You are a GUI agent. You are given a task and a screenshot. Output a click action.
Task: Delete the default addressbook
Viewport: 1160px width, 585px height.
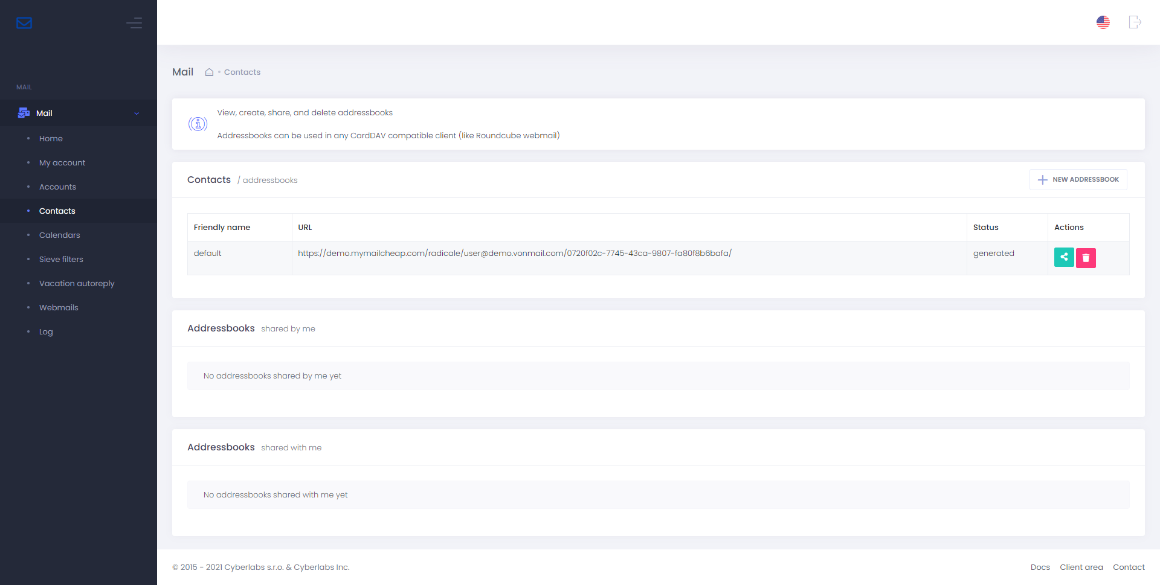pos(1085,258)
